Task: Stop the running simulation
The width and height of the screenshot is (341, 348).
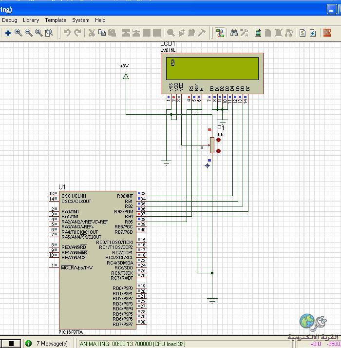Action: point(11,344)
